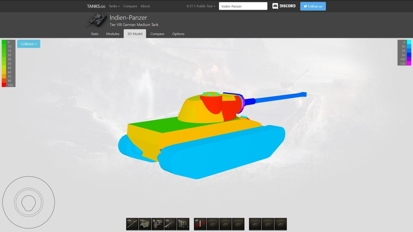Click the Follow us Twitter button
The height and width of the screenshot is (232, 413).
coord(313,6)
